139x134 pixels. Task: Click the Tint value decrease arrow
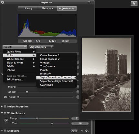point(73,123)
